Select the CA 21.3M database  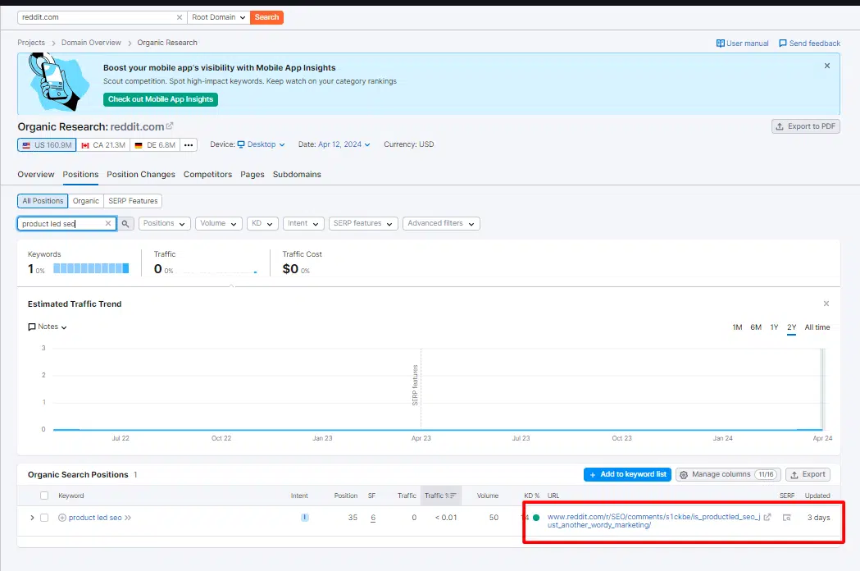pos(103,145)
